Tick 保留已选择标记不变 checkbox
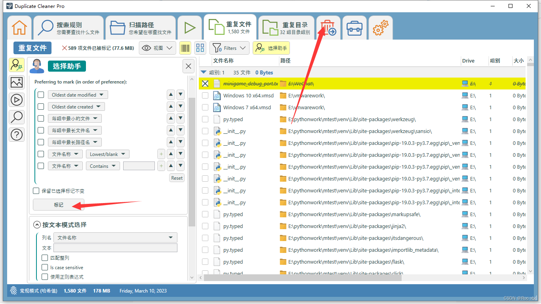 (x=36, y=191)
